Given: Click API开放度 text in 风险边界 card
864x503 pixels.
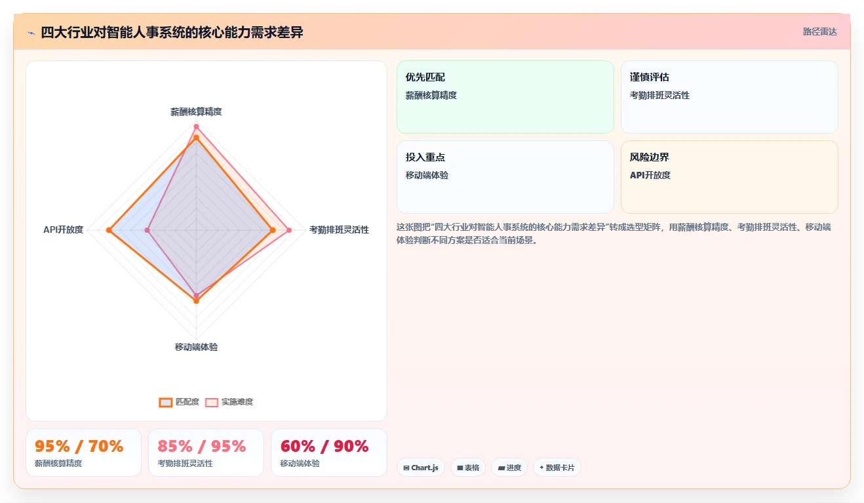Looking at the screenshot, I should [650, 175].
